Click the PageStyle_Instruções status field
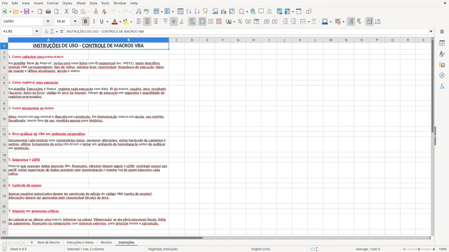Screen dimensions: 449x252 tap(163, 249)
